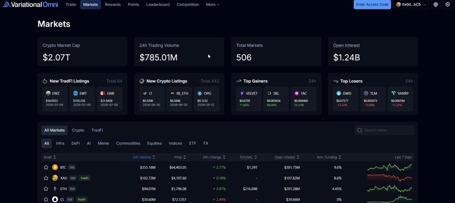
Task: Filter by the Indices category
Action: 176,143
